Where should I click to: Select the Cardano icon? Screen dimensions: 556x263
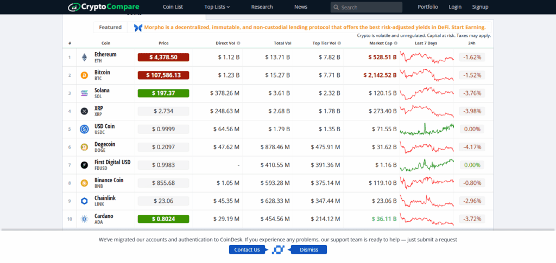click(x=84, y=219)
